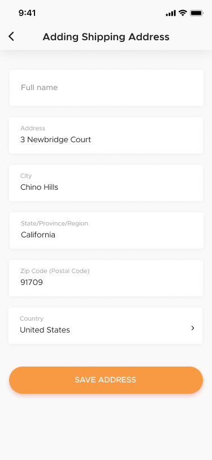Image resolution: width=212 pixels, height=460 pixels.
Task: Click the United States value text
Action: point(45,330)
